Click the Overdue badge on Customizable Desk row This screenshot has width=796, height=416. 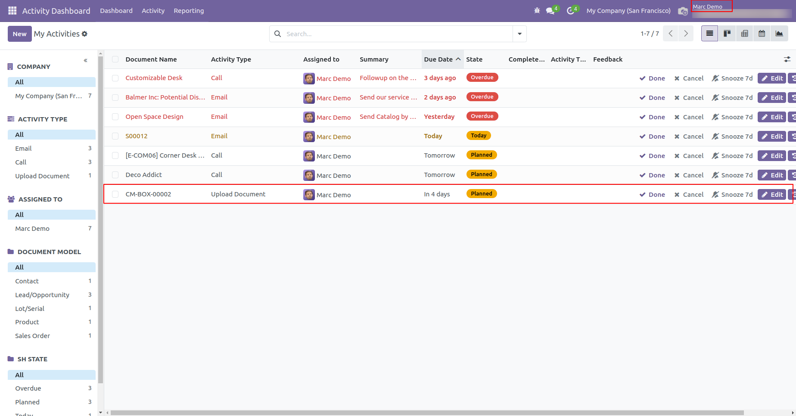click(x=482, y=78)
